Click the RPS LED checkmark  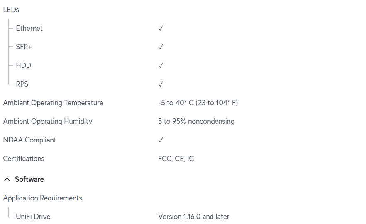161,84
